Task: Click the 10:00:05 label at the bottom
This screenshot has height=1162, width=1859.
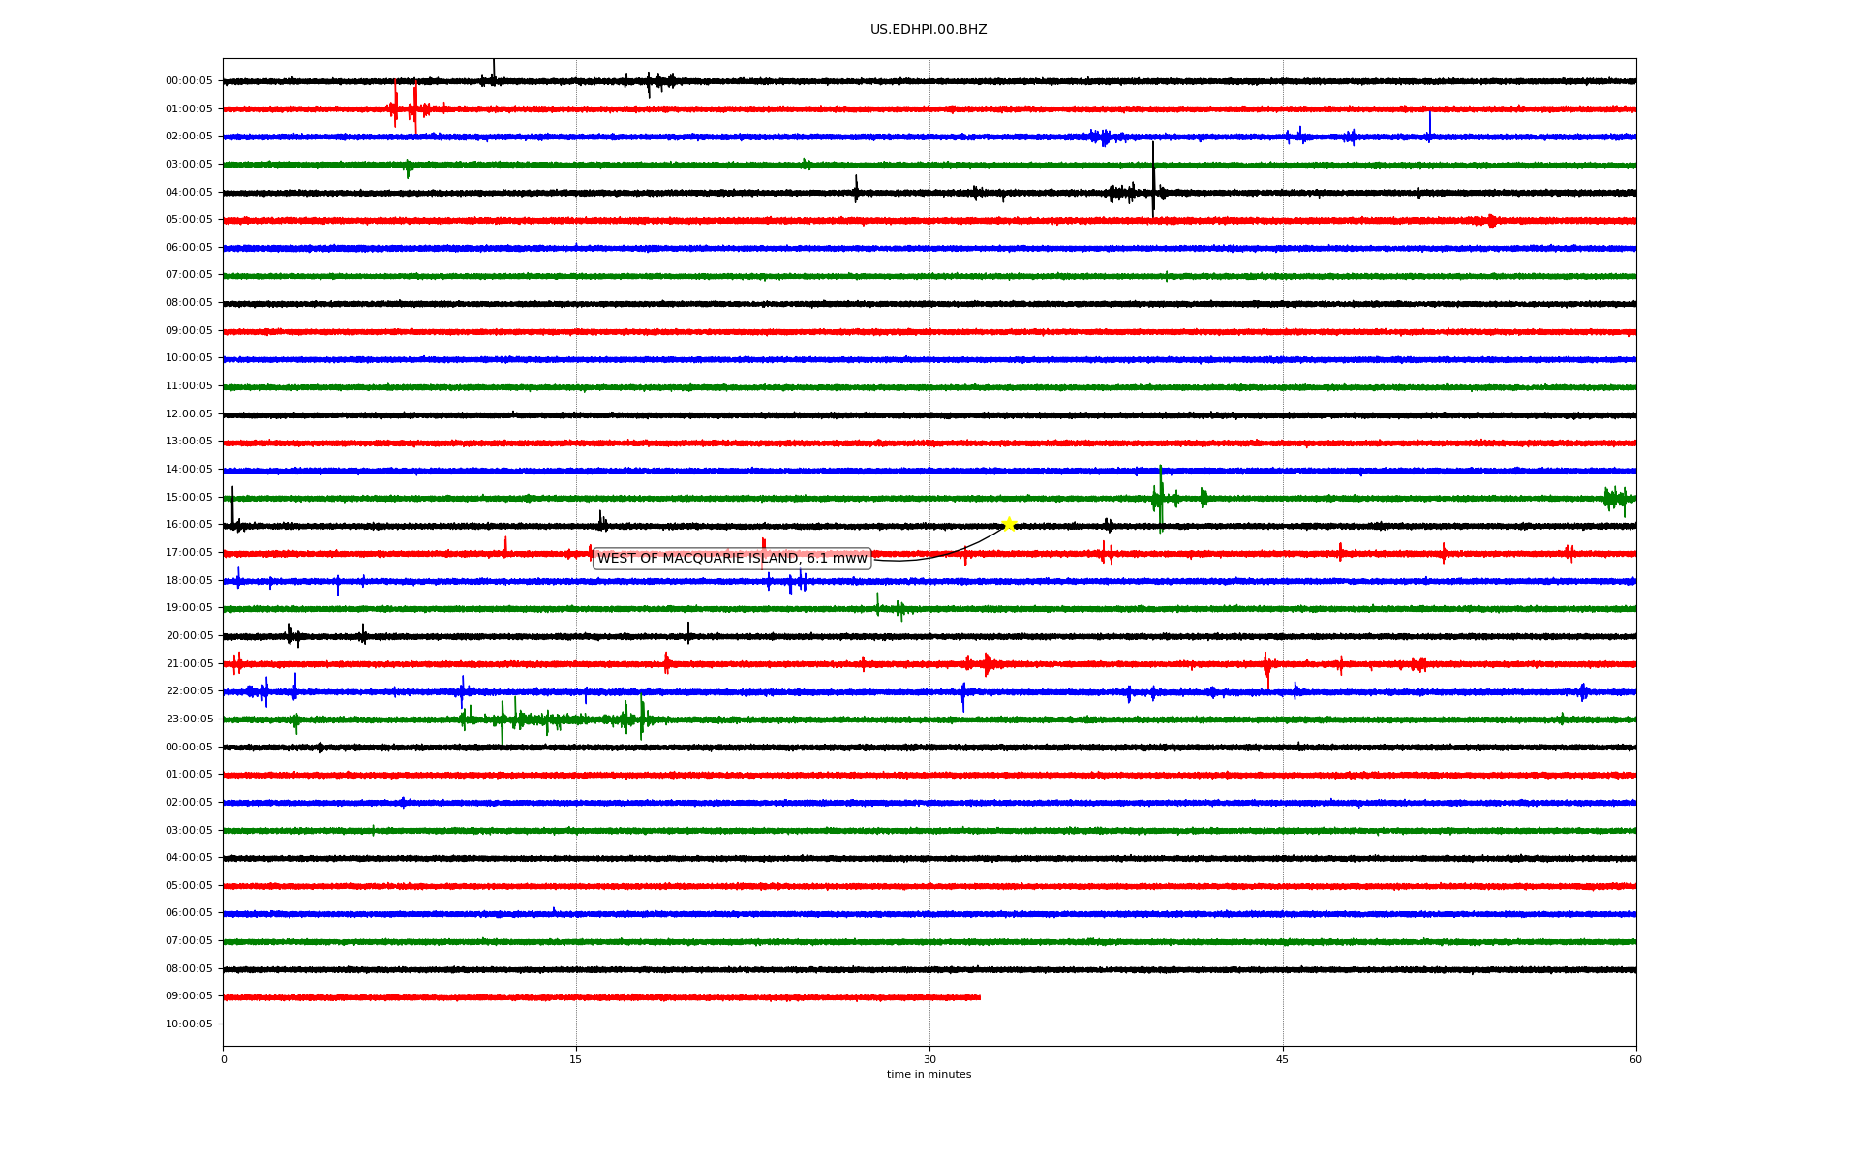Action: click(189, 1024)
